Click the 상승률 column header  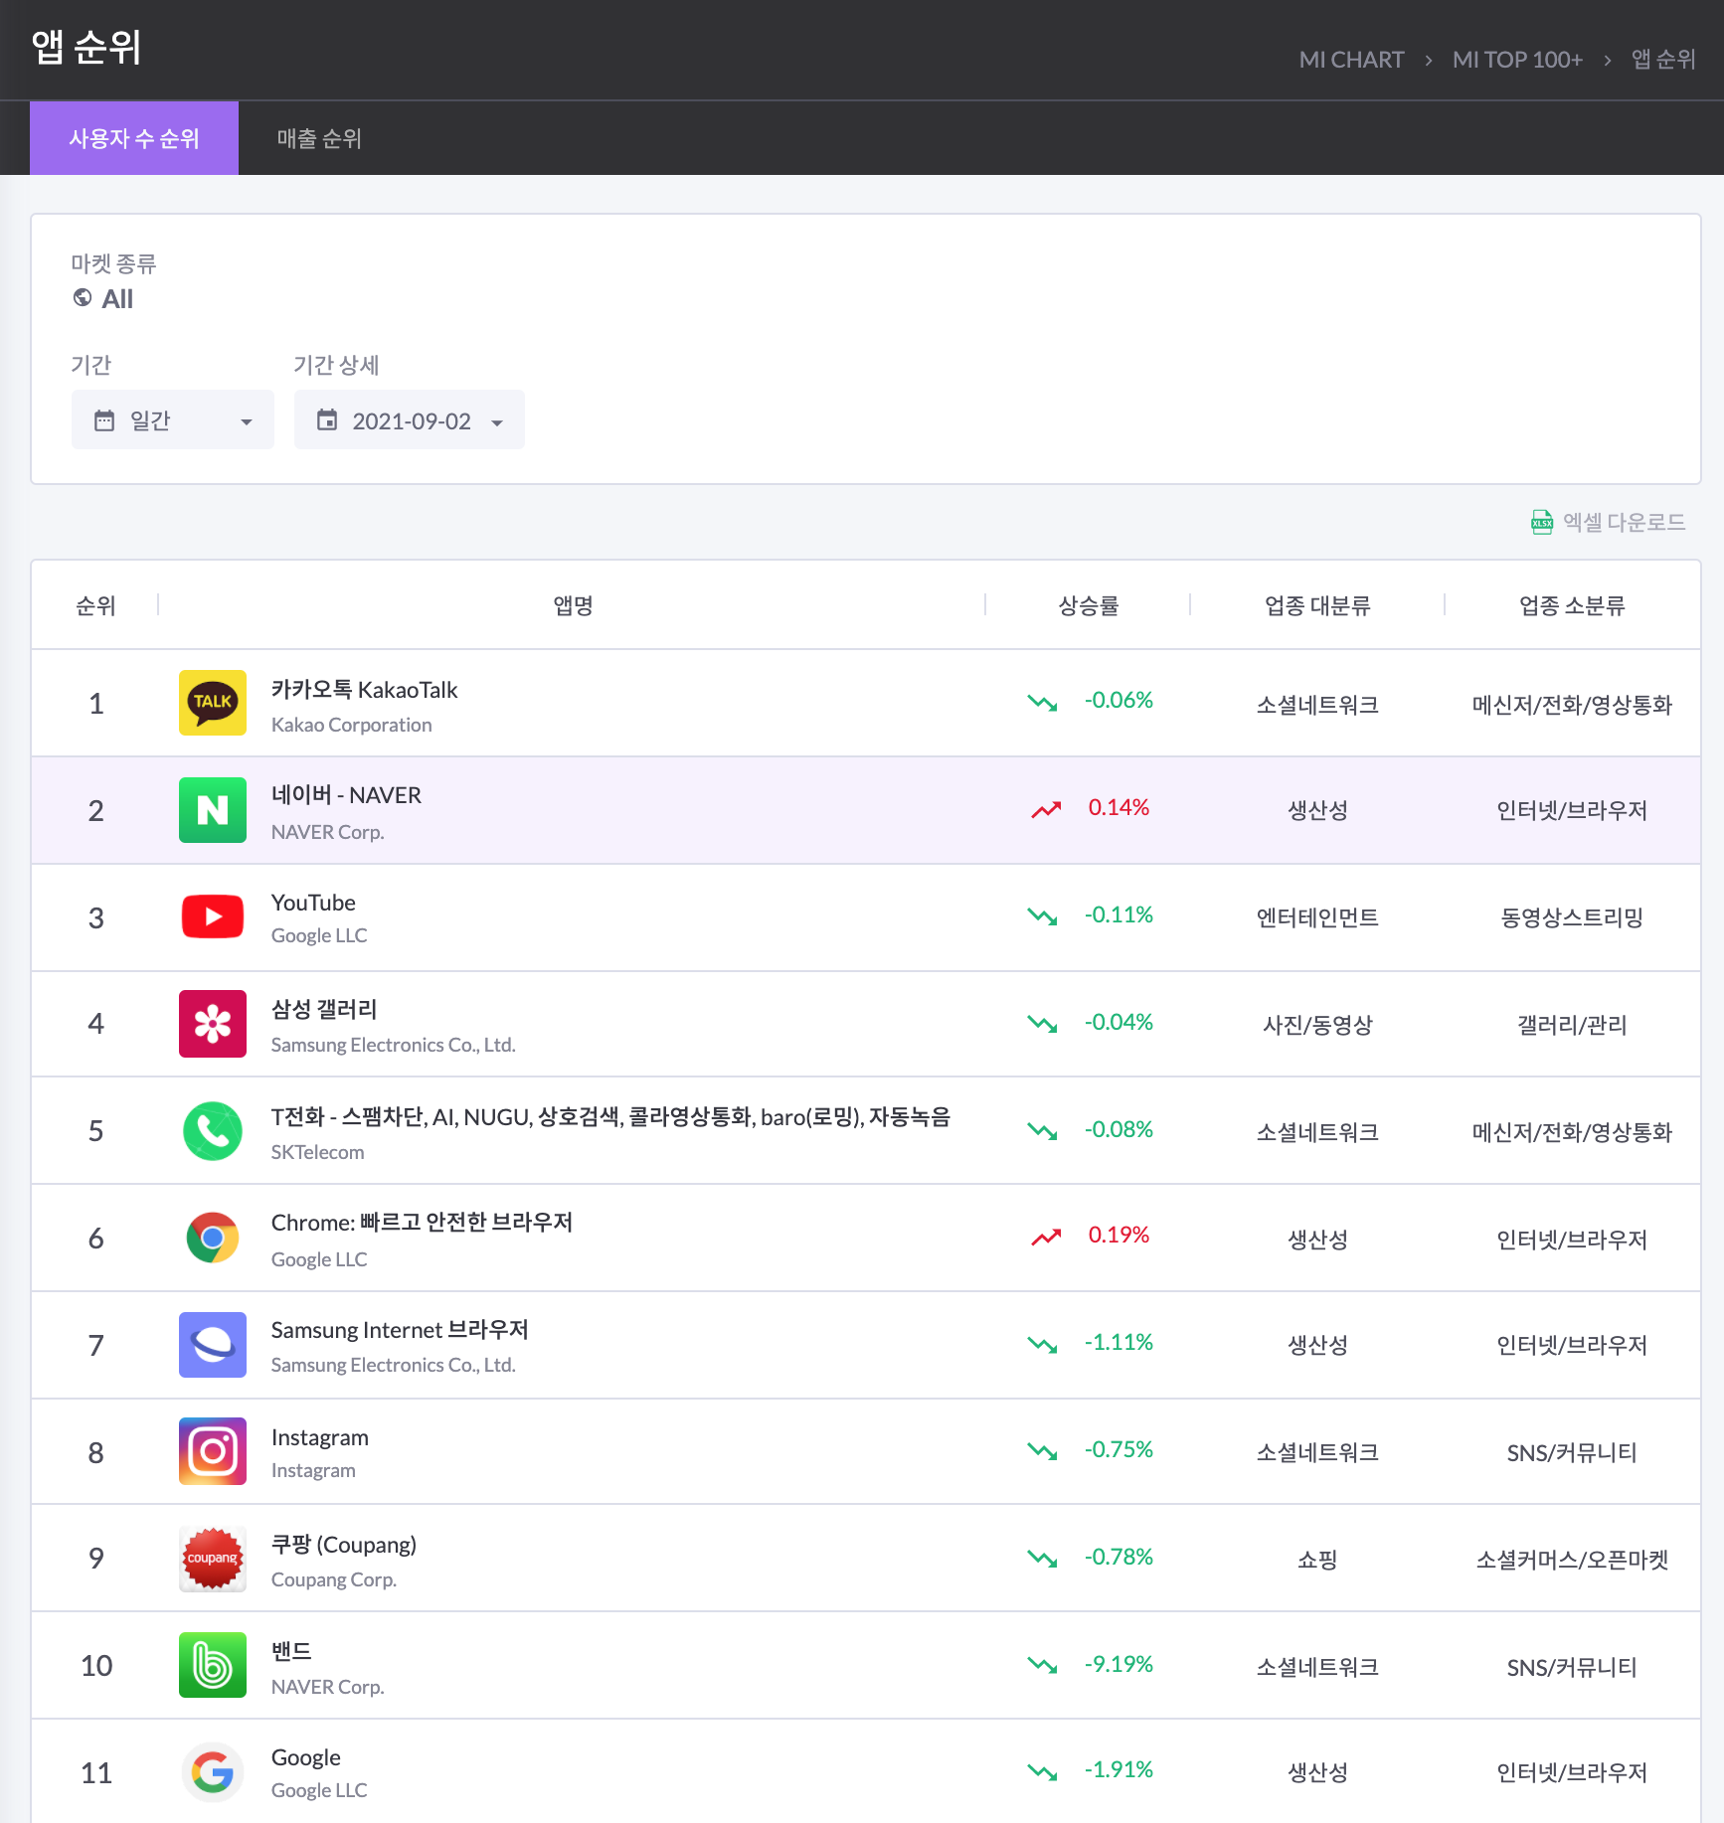[x=1088, y=605]
